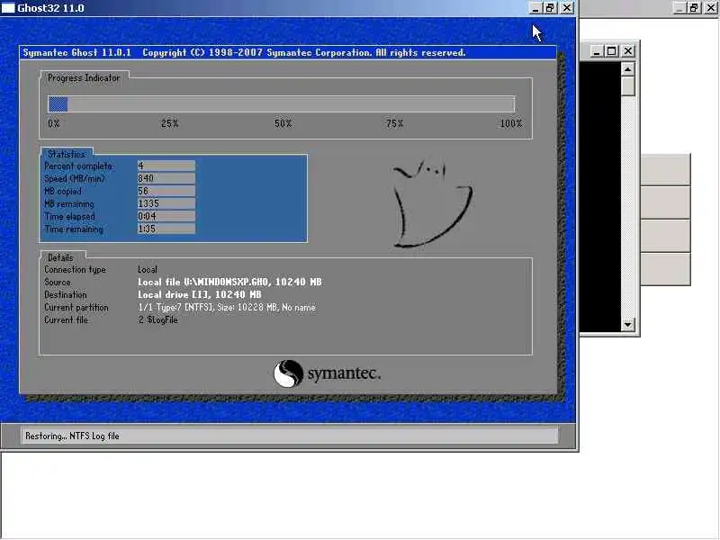The height and width of the screenshot is (540, 720).
Task: Click the Time elapsed value 0:04
Action: [x=166, y=216]
